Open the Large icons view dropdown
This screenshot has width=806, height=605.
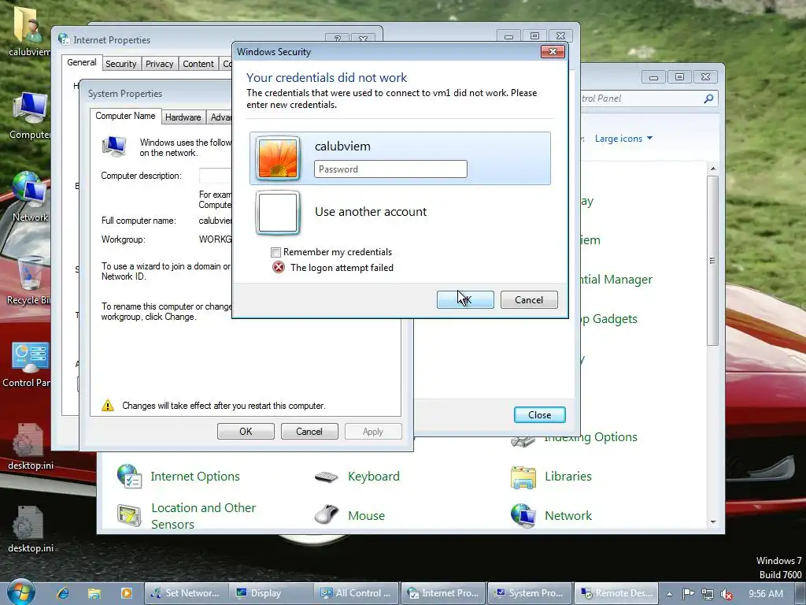(623, 139)
